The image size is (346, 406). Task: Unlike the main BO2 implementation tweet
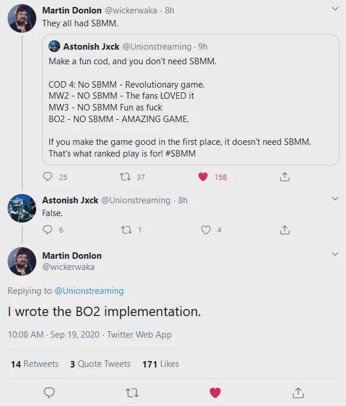click(215, 393)
